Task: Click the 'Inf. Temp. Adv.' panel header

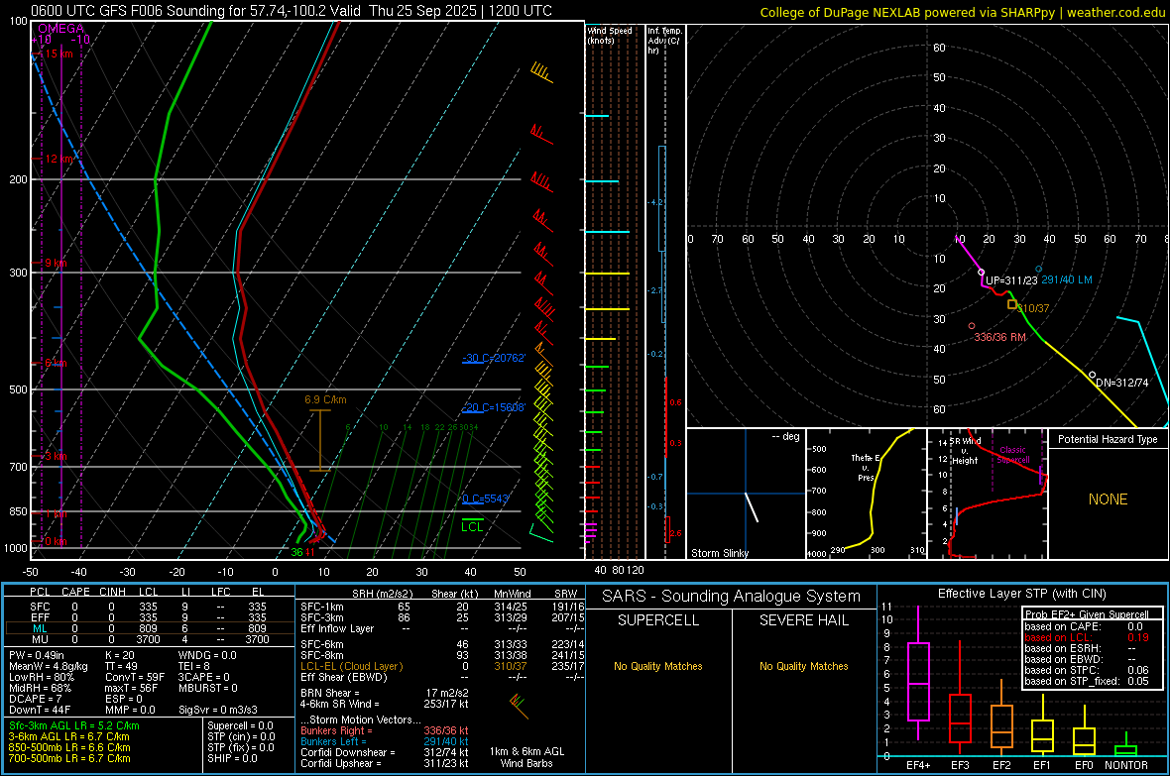Action: tap(664, 41)
